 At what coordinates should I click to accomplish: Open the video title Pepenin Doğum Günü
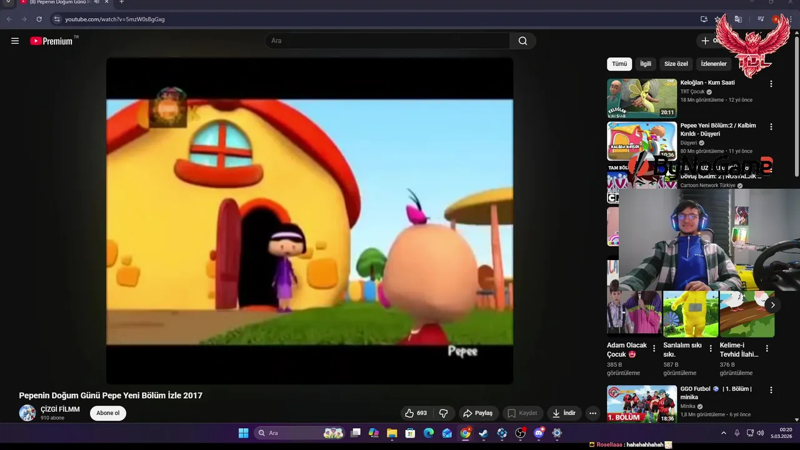[x=111, y=396]
